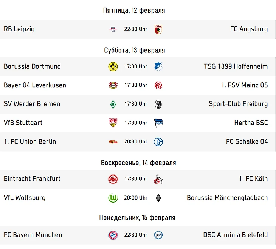Screen dimensions: 276x249
Task: Click the VfL Wolfsburg green logo
Action: pos(113,198)
